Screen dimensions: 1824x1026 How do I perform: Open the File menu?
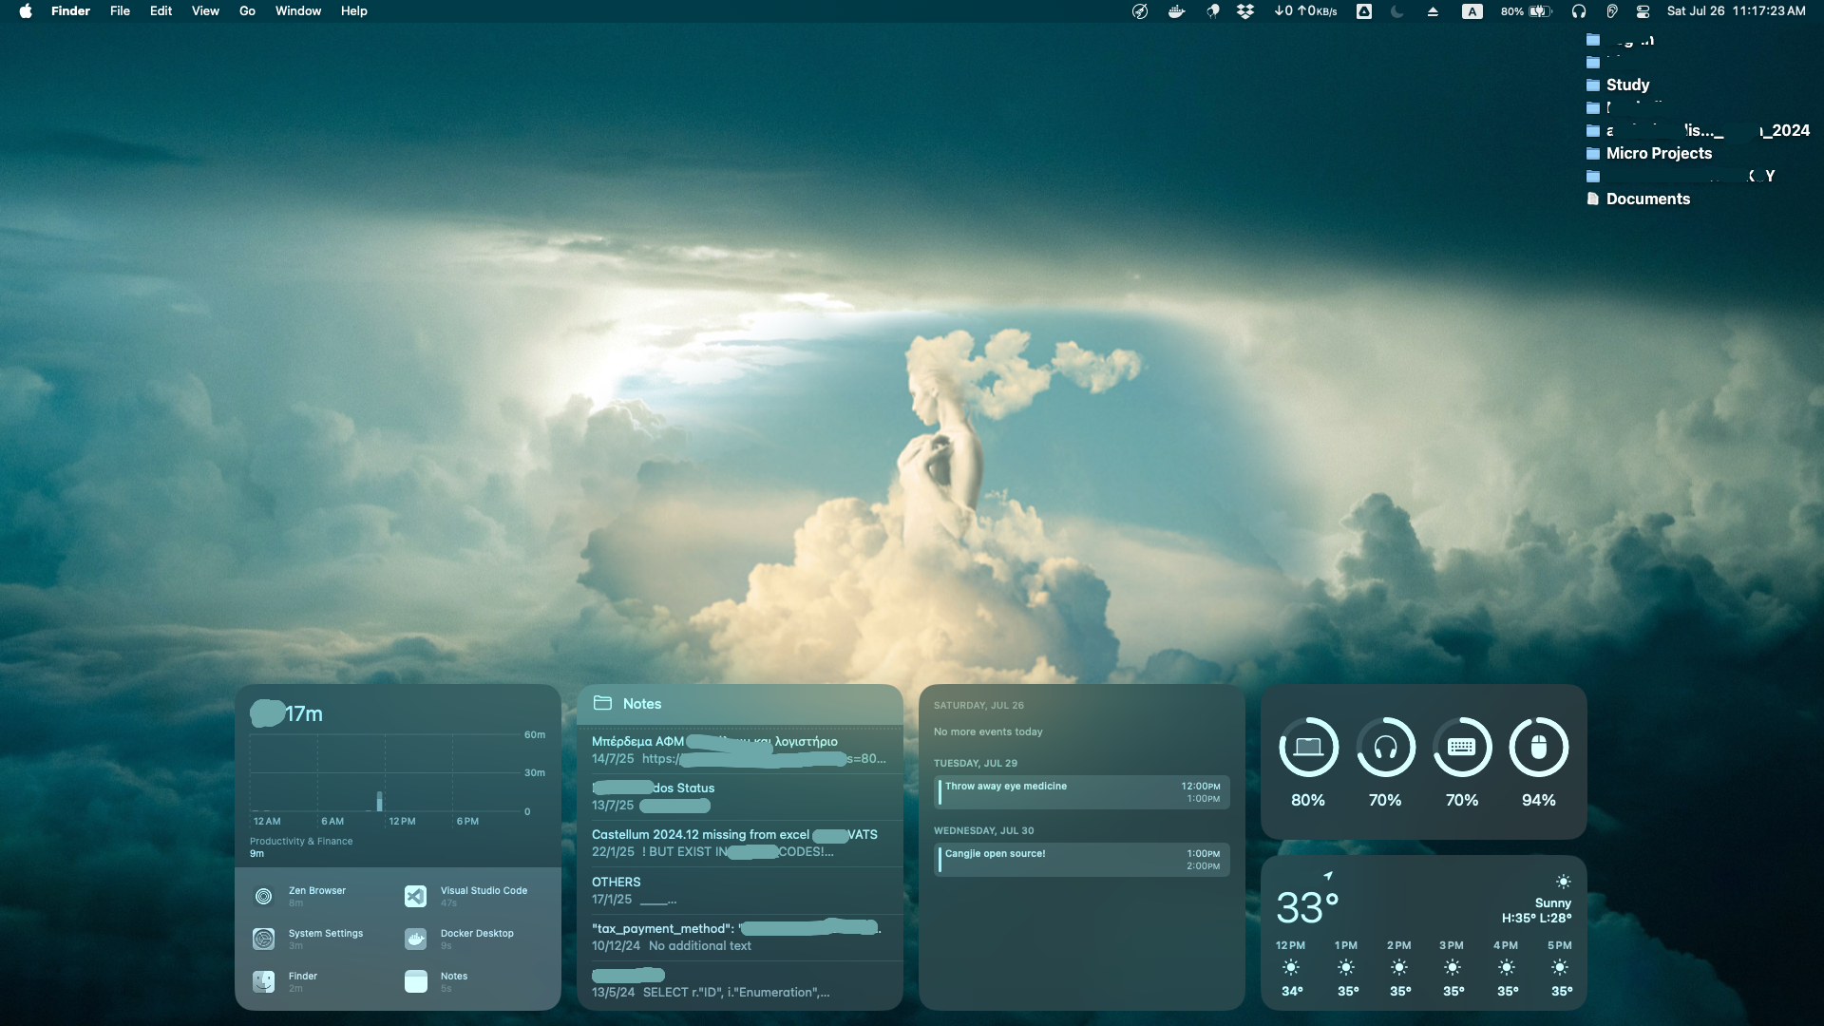point(120,11)
